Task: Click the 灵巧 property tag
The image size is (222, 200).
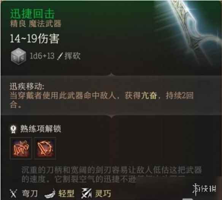Action: click(103, 194)
